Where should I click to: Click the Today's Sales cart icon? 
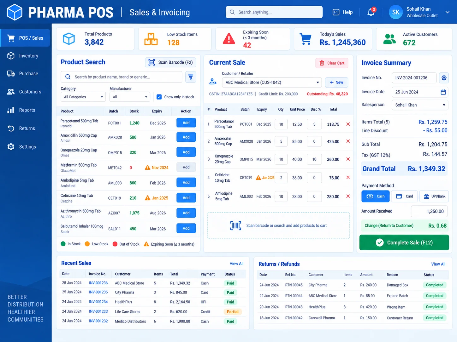coord(306,39)
